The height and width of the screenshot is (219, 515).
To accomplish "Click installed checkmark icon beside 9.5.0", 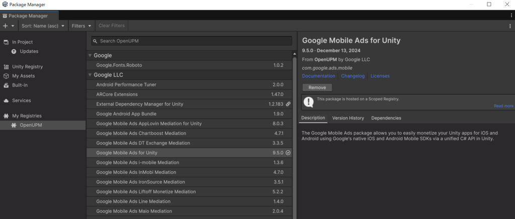I will click(288, 153).
